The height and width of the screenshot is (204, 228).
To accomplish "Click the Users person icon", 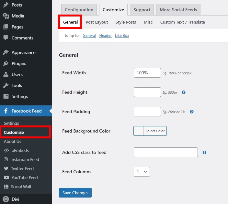I will click(6, 74).
